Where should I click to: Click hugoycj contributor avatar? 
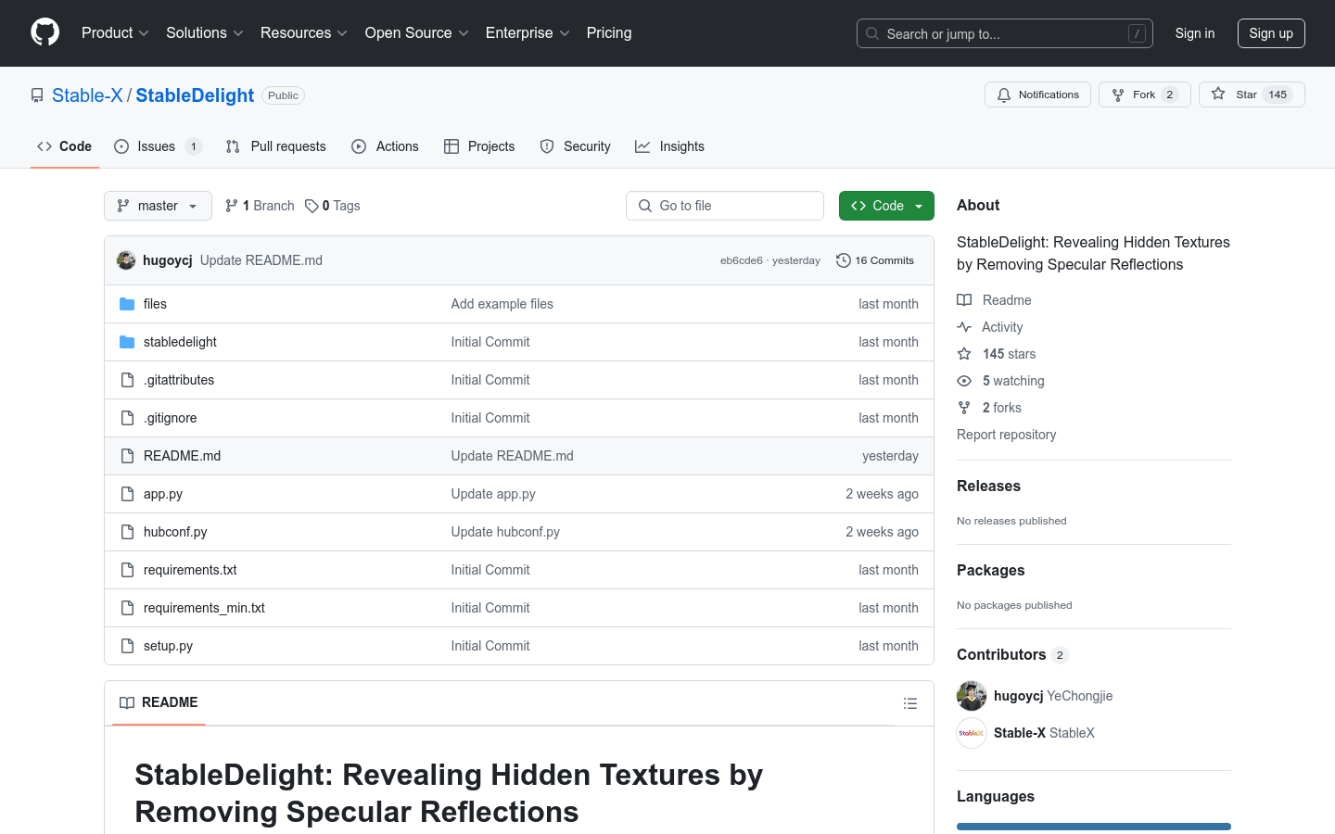click(x=972, y=696)
